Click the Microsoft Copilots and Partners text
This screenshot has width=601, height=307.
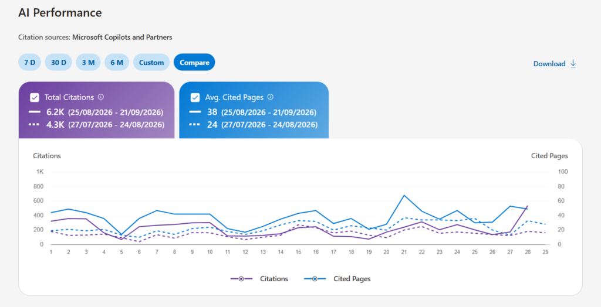click(x=122, y=37)
